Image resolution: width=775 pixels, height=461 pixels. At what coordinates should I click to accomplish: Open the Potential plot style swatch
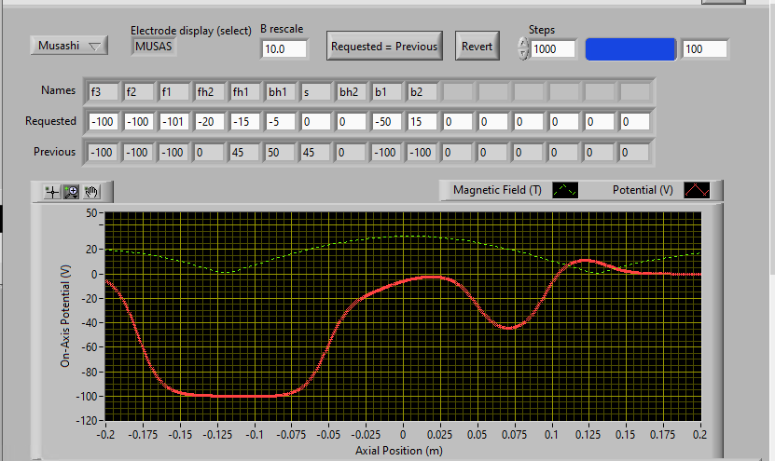pyautogui.click(x=697, y=190)
